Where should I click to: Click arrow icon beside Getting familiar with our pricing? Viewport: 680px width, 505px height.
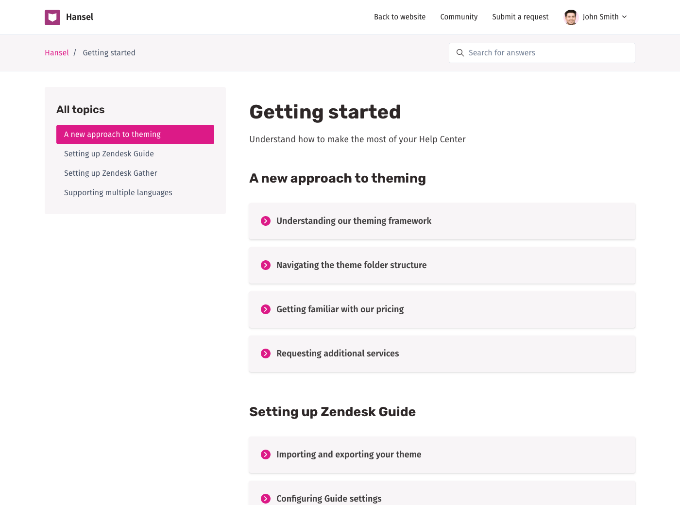click(266, 309)
